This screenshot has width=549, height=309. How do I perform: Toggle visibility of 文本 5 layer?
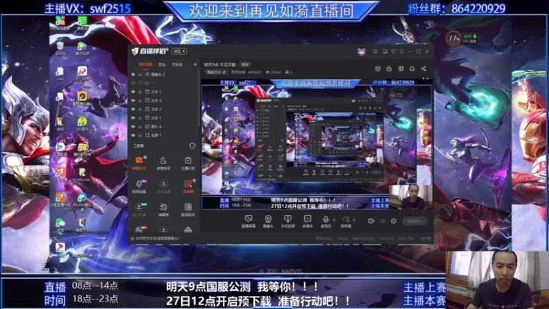(x=133, y=92)
